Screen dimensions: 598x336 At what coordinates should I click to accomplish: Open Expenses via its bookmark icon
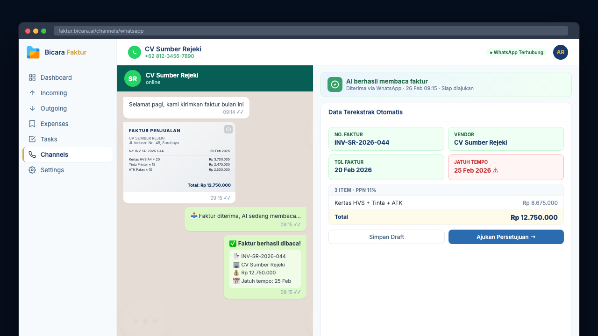click(x=32, y=124)
